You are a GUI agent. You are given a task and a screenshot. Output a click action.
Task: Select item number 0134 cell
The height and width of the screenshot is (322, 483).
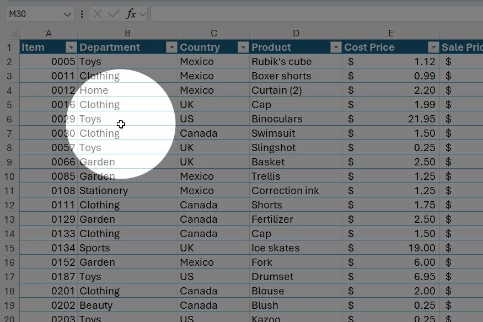point(49,248)
